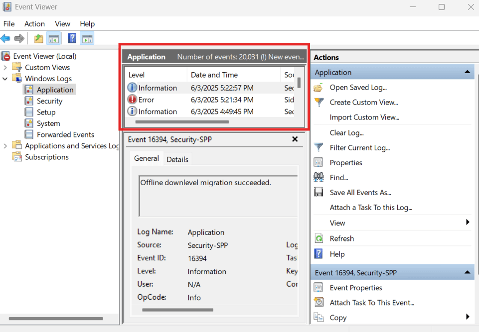Collapse the Application section in Actions pane
479x332 pixels.
(x=468, y=72)
